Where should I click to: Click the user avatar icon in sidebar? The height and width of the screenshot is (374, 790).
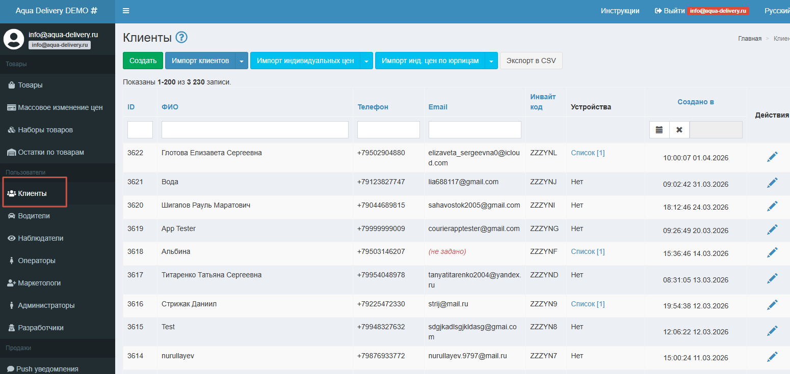(14, 39)
